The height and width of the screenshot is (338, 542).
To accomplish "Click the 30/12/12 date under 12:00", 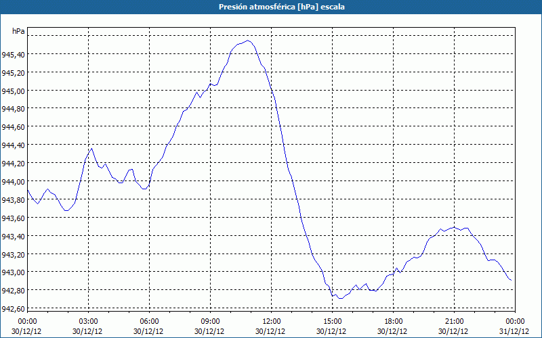I will (x=270, y=331).
